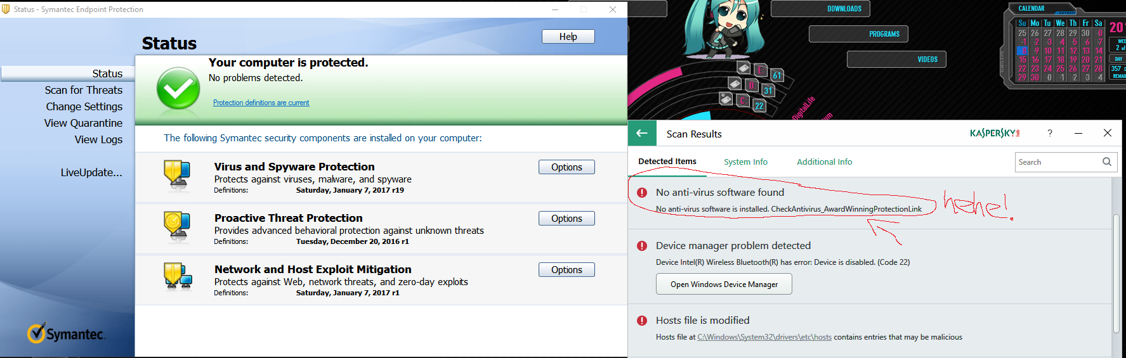This screenshot has height=358, width=1126.
Task: Open the hosts file path link
Action: [764, 337]
